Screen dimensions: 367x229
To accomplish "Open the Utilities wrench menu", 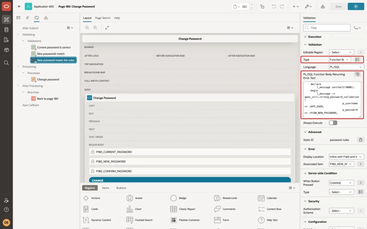I will point(308,6).
